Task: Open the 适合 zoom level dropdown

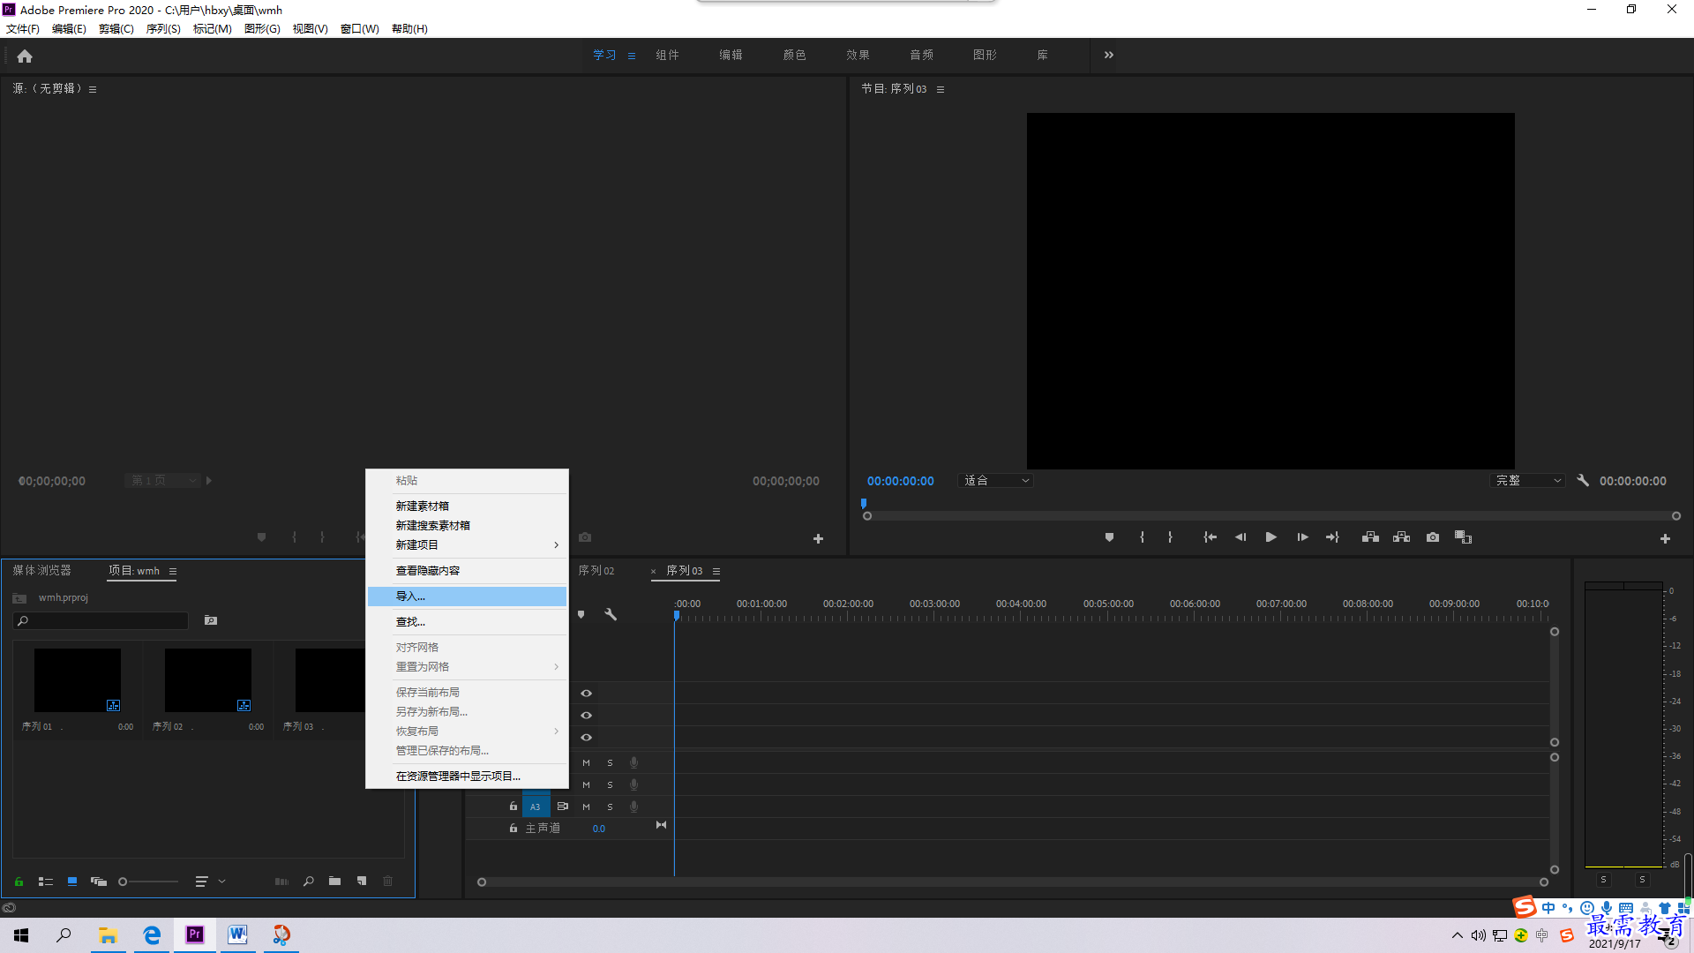Action: click(995, 481)
